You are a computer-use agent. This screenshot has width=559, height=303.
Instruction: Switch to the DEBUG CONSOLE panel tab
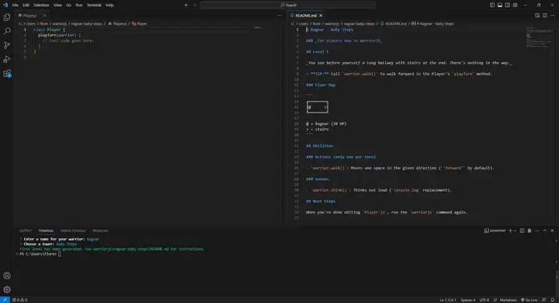(73, 230)
